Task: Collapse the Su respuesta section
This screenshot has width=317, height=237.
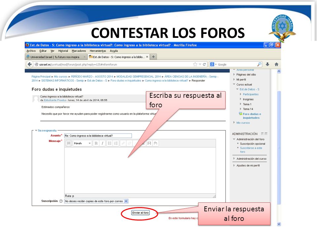Action: coord(36,130)
